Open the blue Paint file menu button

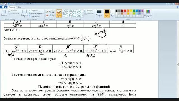tap(4, 7)
